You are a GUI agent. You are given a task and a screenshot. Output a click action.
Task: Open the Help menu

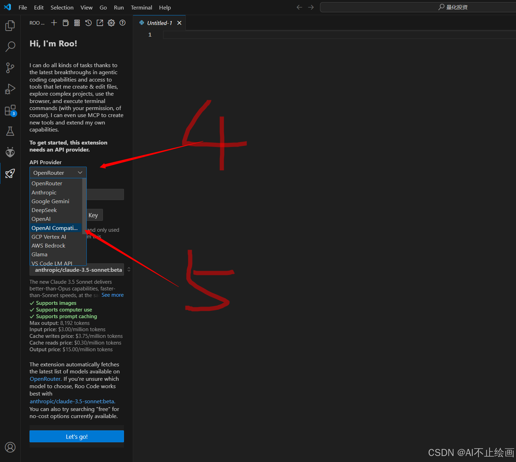[165, 7]
